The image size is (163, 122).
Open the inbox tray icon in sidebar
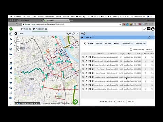[11, 54]
